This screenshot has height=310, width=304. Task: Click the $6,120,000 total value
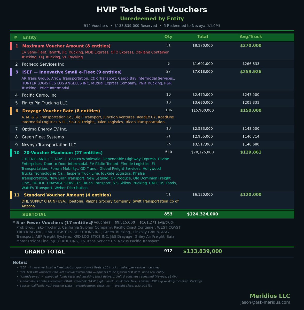pos(202,195)
